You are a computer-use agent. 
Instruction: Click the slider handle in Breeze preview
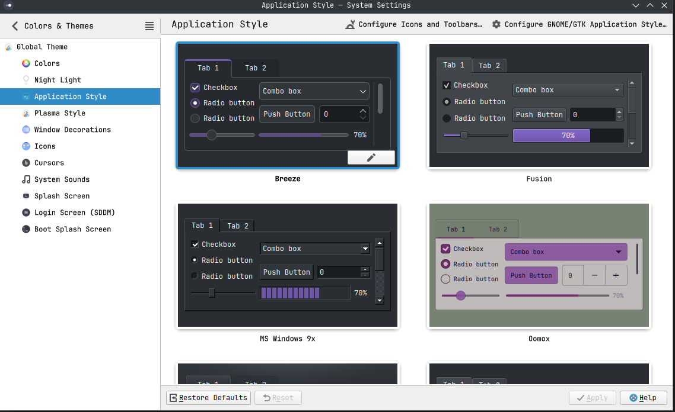click(211, 135)
